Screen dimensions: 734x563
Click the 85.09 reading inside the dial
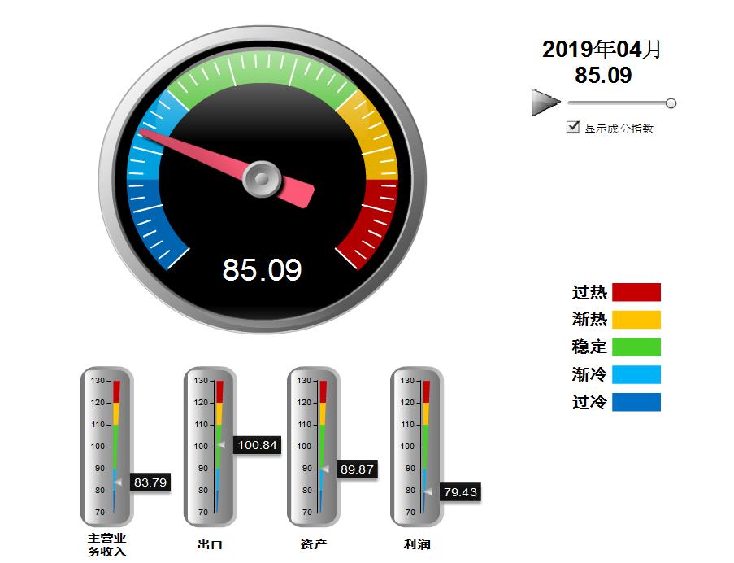pos(262,269)
